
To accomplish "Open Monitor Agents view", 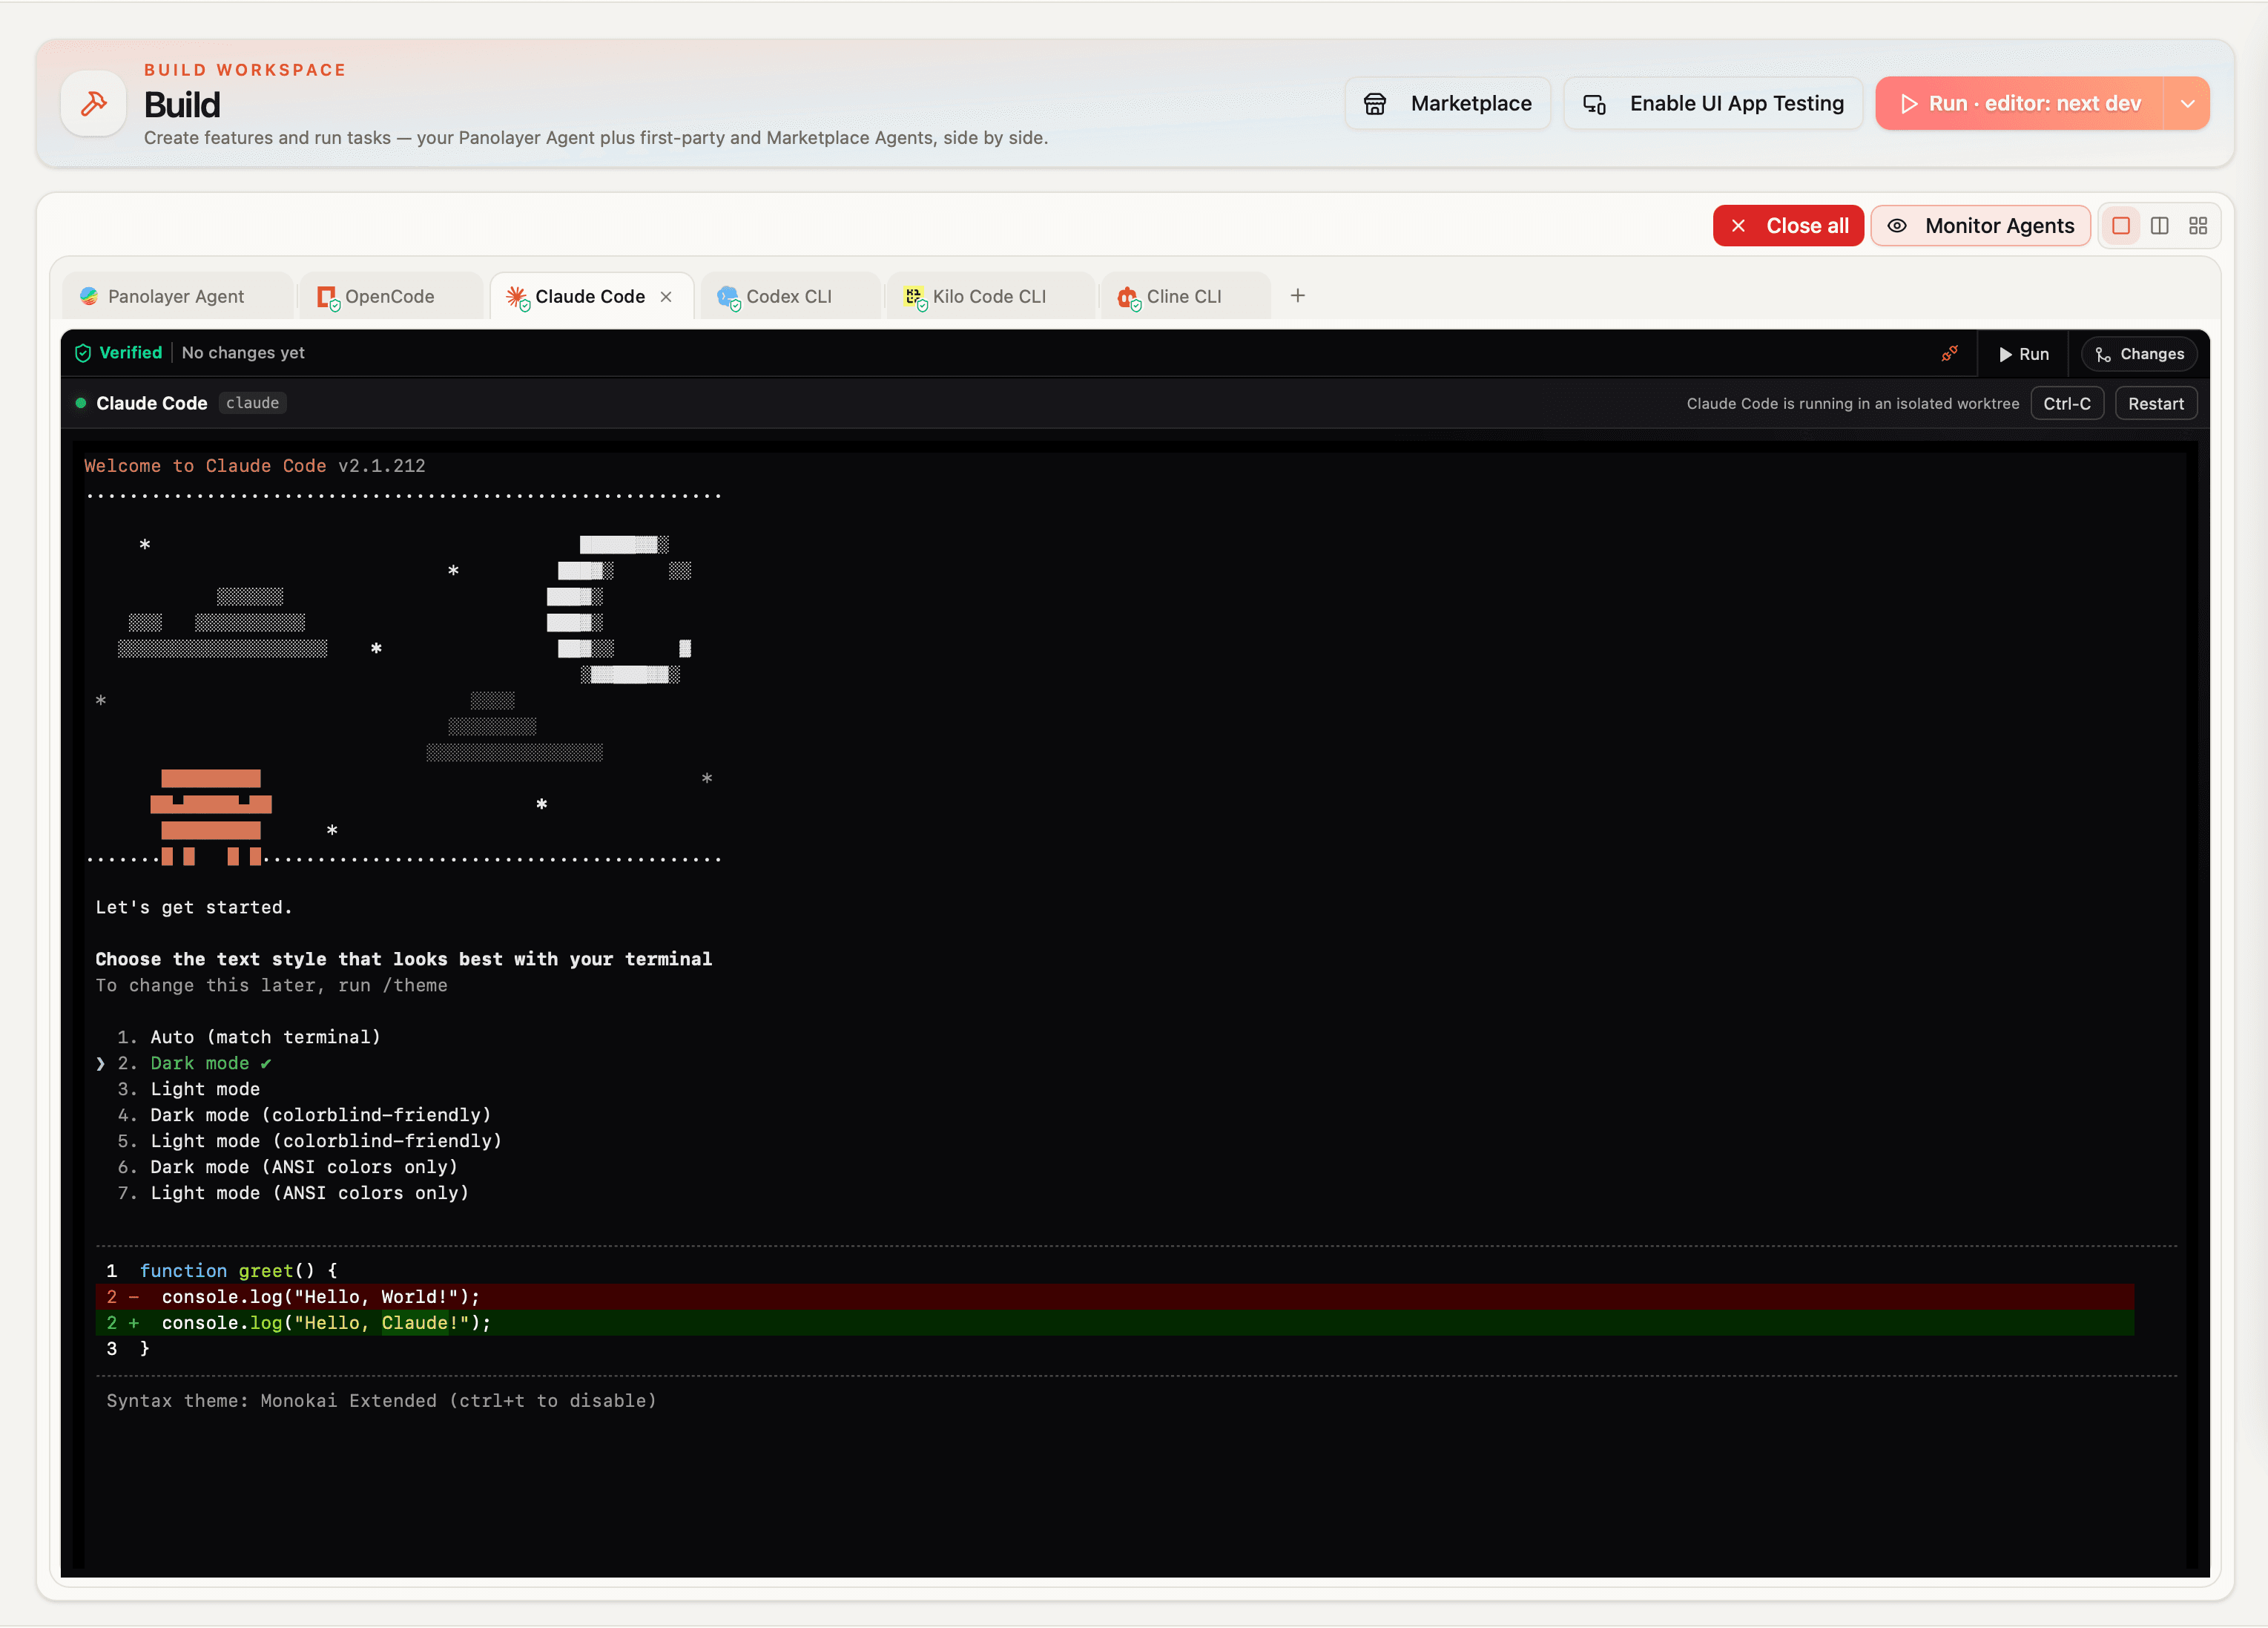I will (1980, 226).
